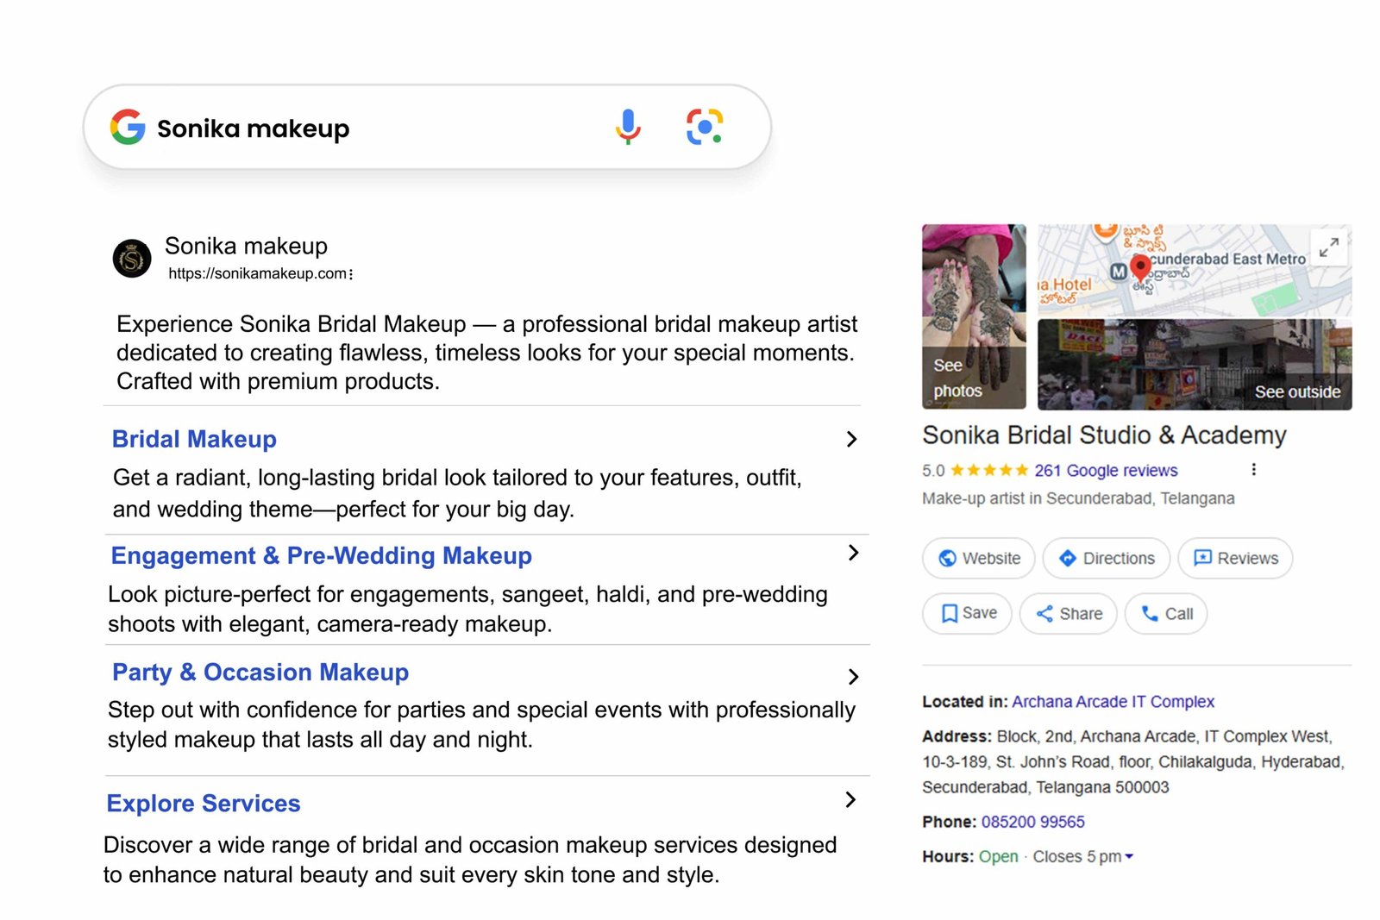Expand the Party & Occasion Makeup arrow

coord(853,677)
